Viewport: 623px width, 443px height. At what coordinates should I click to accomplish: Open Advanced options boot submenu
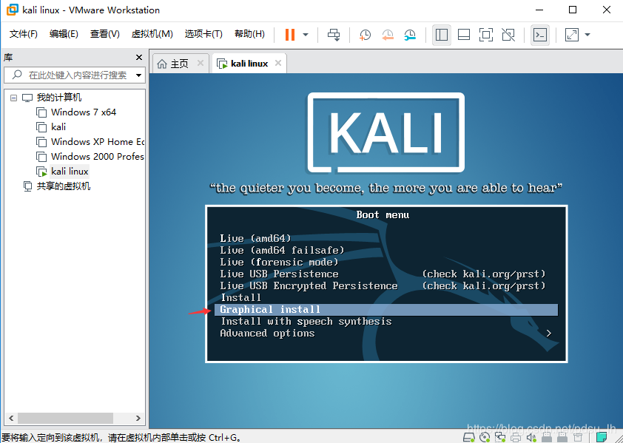pos(267,334)
